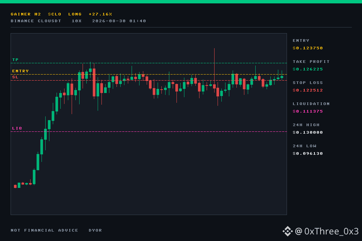Click the NOT FINANCIAL ADVICE disclaimer text
Viewport: 362px width, 241px height.
point(44,230)
